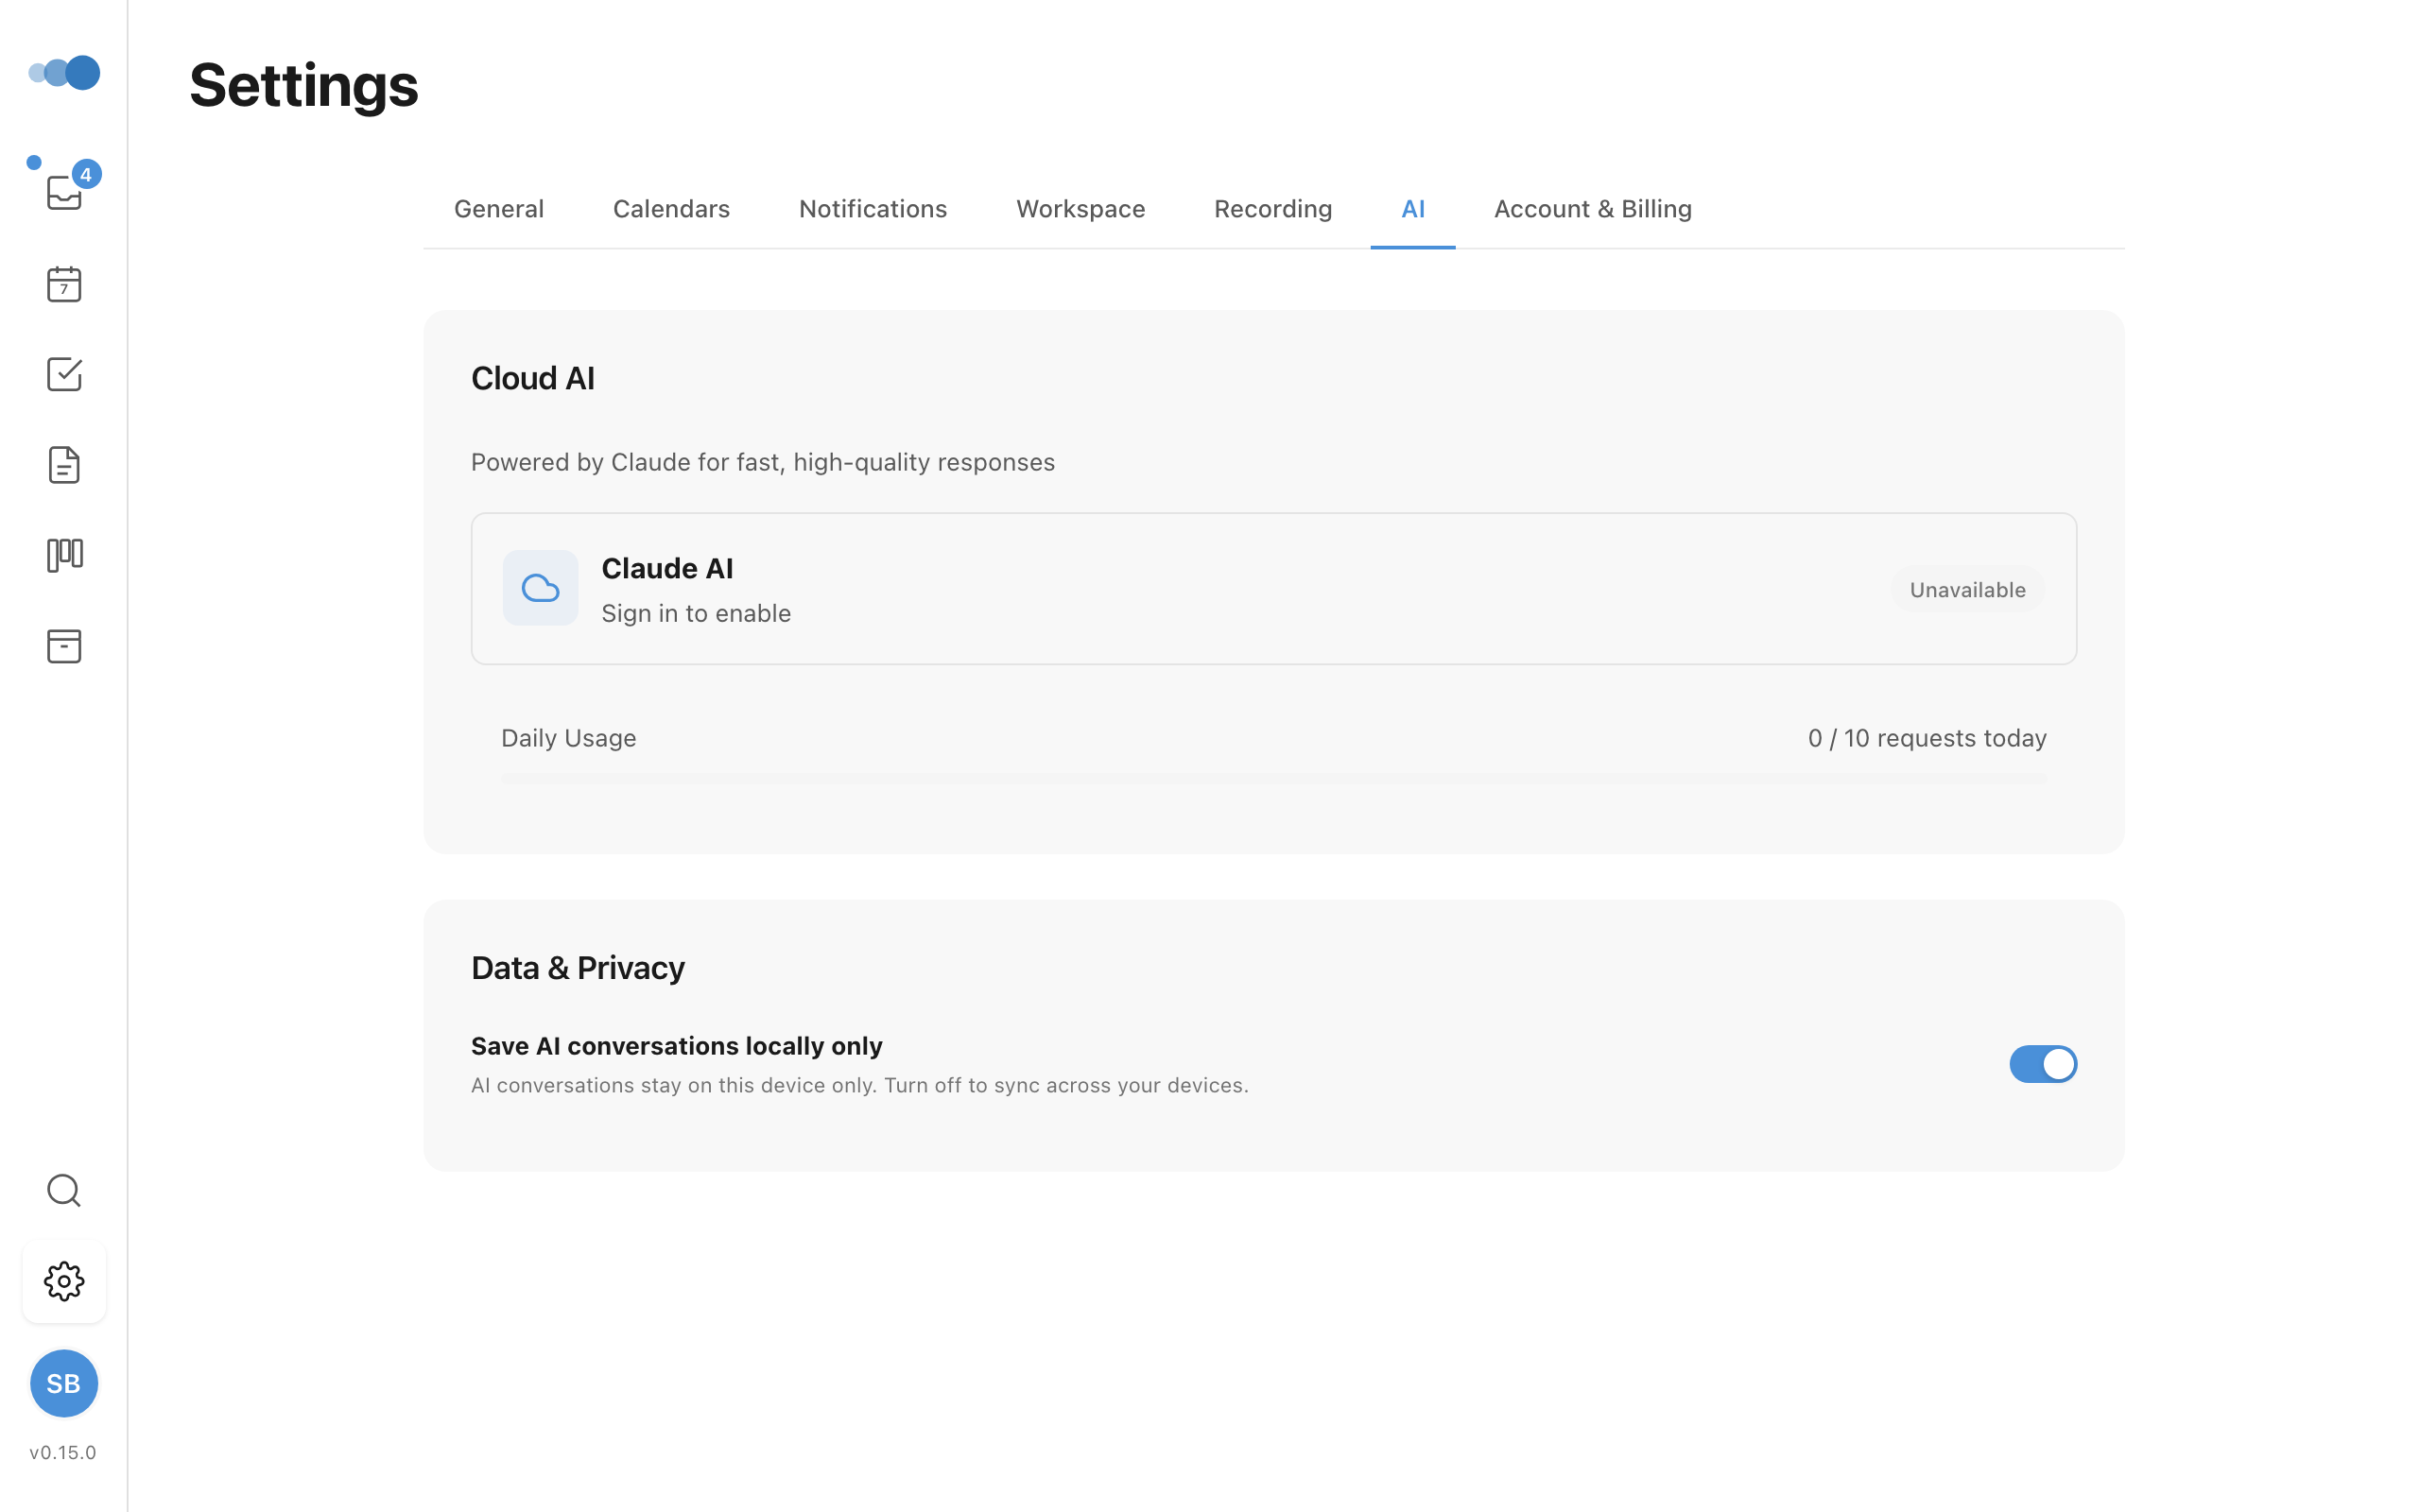This screenshot has width=2420, height=1512.
Task: Go to the Workspace tab
Action: (1080, 209)
